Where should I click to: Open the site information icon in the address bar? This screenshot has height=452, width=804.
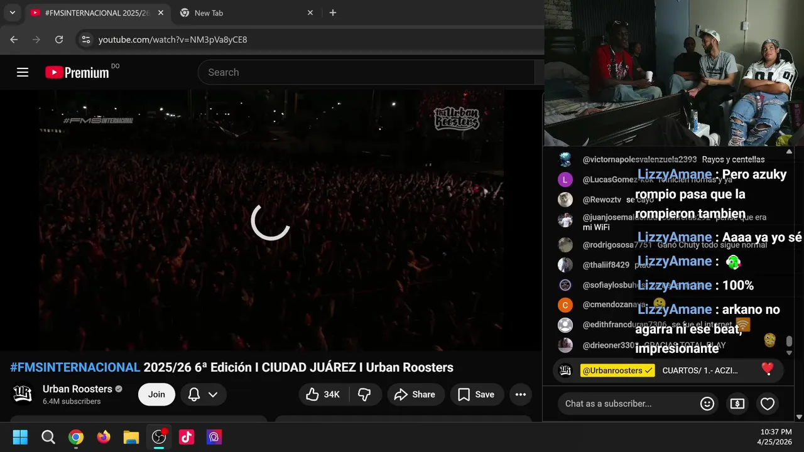click(x=87, y=40)
